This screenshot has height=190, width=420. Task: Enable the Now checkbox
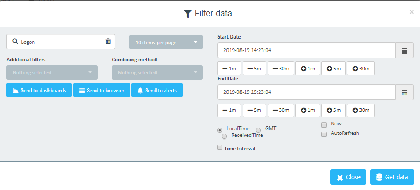(324, 125)
